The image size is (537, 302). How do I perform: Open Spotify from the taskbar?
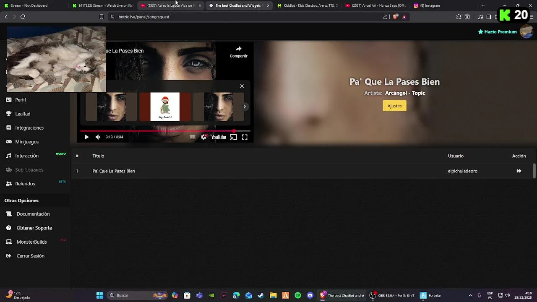(x=298, y=295)
